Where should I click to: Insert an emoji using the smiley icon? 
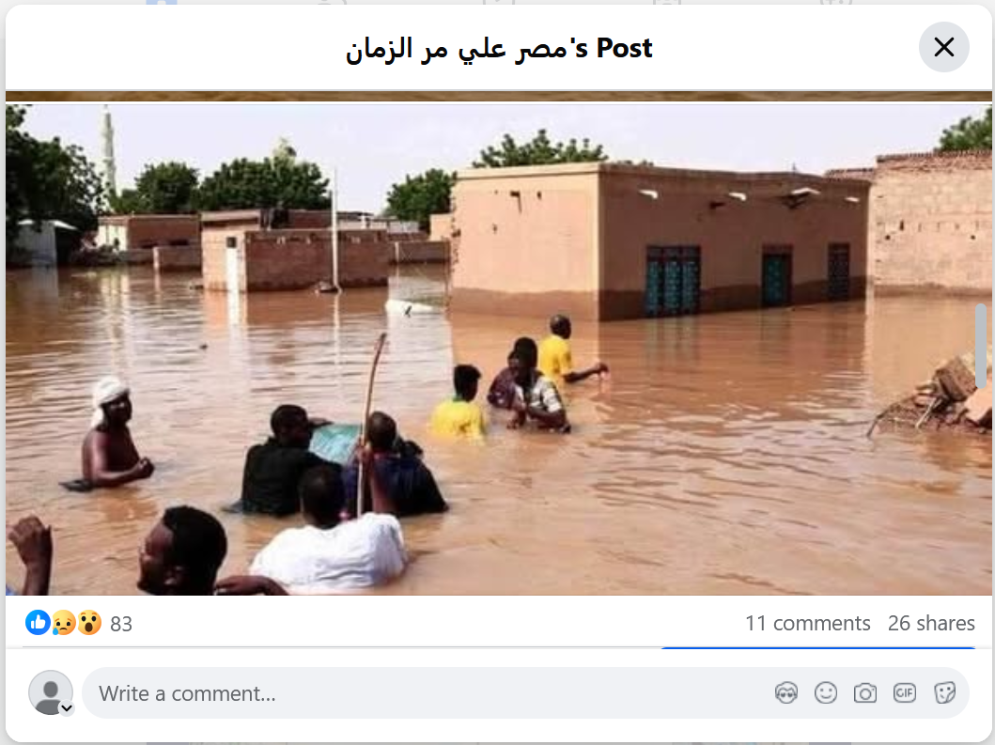point(826,693)
